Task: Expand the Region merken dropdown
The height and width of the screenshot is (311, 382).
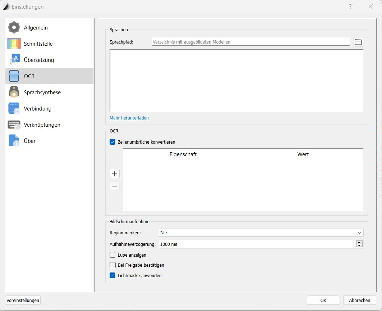Action: 261,233
